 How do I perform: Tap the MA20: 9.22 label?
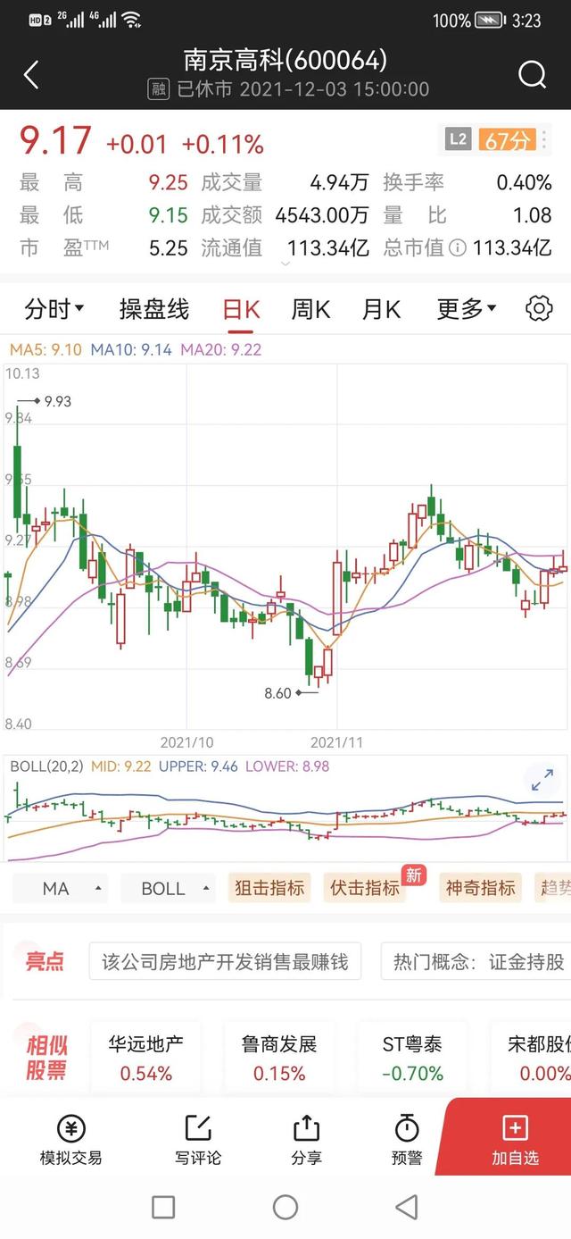point(221,350)
